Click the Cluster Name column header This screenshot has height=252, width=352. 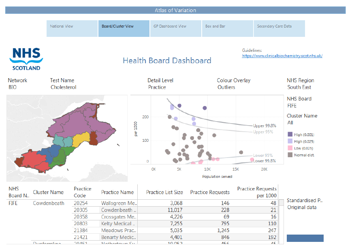click(48, 192)
